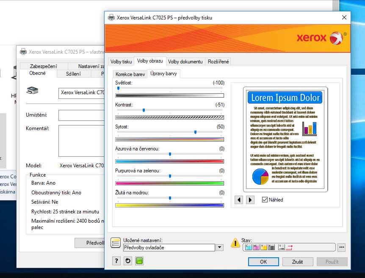This screenshot has height=278, width=365.
Task: Click the green eco settings icon
Action: pyautogui.click(x=139, y=261)
